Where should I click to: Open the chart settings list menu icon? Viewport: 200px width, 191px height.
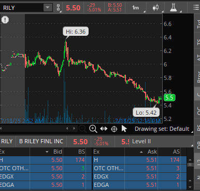[x=196, y=8]
